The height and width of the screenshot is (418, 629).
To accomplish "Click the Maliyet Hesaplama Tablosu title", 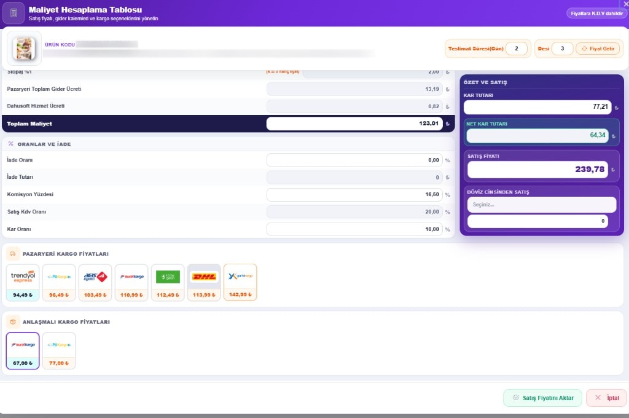I will (x=85, y=10).
